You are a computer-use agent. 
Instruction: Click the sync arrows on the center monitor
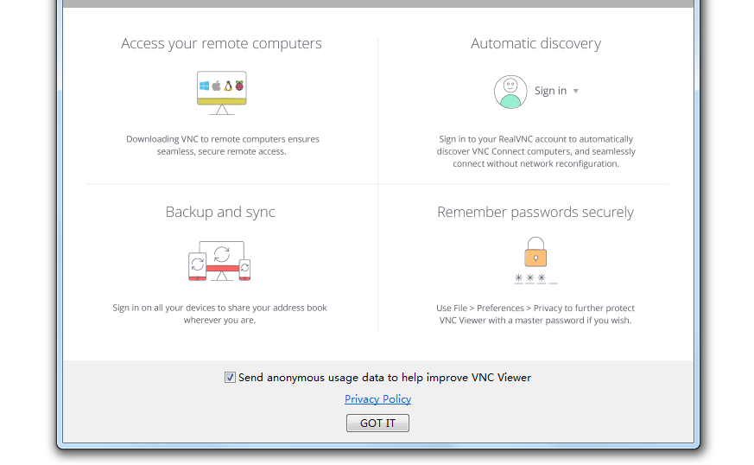(x=222, y=254)
